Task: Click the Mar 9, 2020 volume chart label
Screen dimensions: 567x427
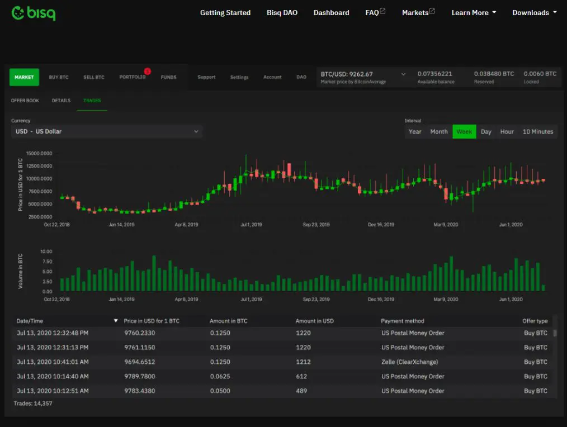Action: [446, 300]
